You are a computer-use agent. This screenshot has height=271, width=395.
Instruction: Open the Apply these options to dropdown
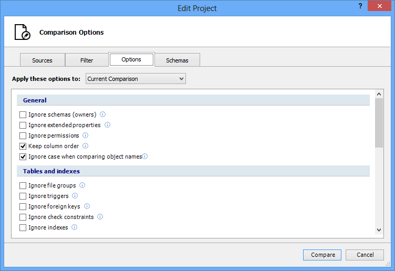coord(136,79)
